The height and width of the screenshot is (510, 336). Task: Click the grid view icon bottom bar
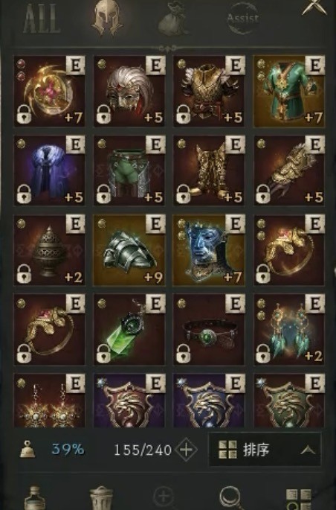click(298, 499)
